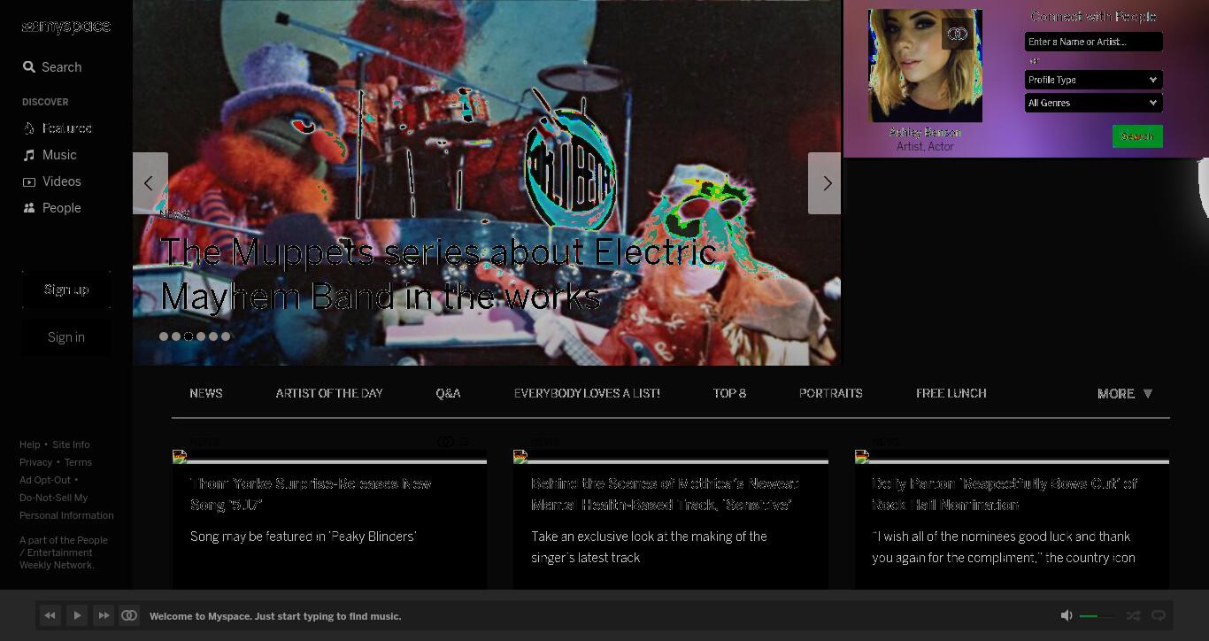Viewport: 1209px width, 641px height.
Task: Open Mothica's 'Sensitive' article
Action: tap(665, 494)
